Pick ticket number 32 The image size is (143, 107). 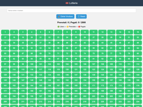(x=138, y=38)
